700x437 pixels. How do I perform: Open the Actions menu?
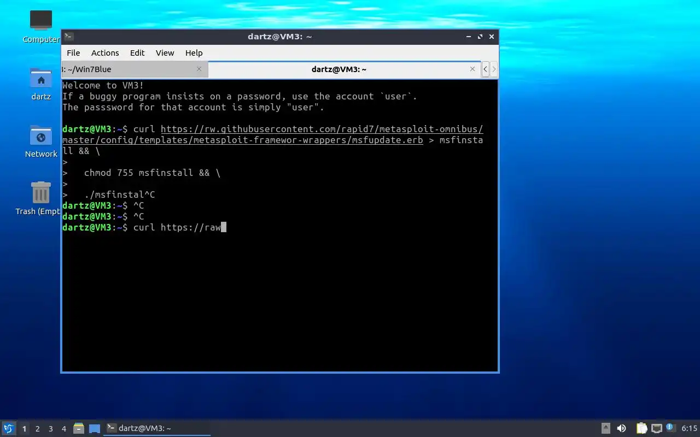105,53
